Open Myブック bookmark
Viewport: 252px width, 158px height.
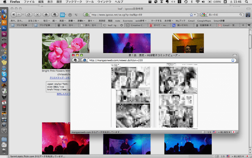180,21
